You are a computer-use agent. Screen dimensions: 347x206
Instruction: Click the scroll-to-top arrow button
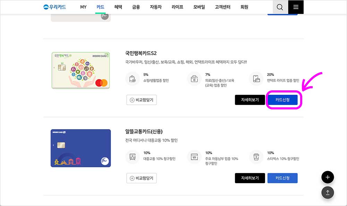point(328,192)
